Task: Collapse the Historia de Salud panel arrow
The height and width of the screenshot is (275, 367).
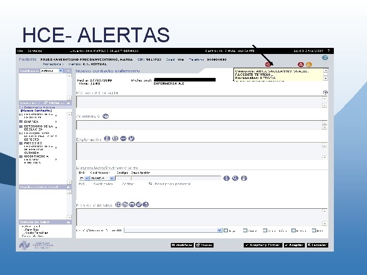Action: tap(69, 222)
